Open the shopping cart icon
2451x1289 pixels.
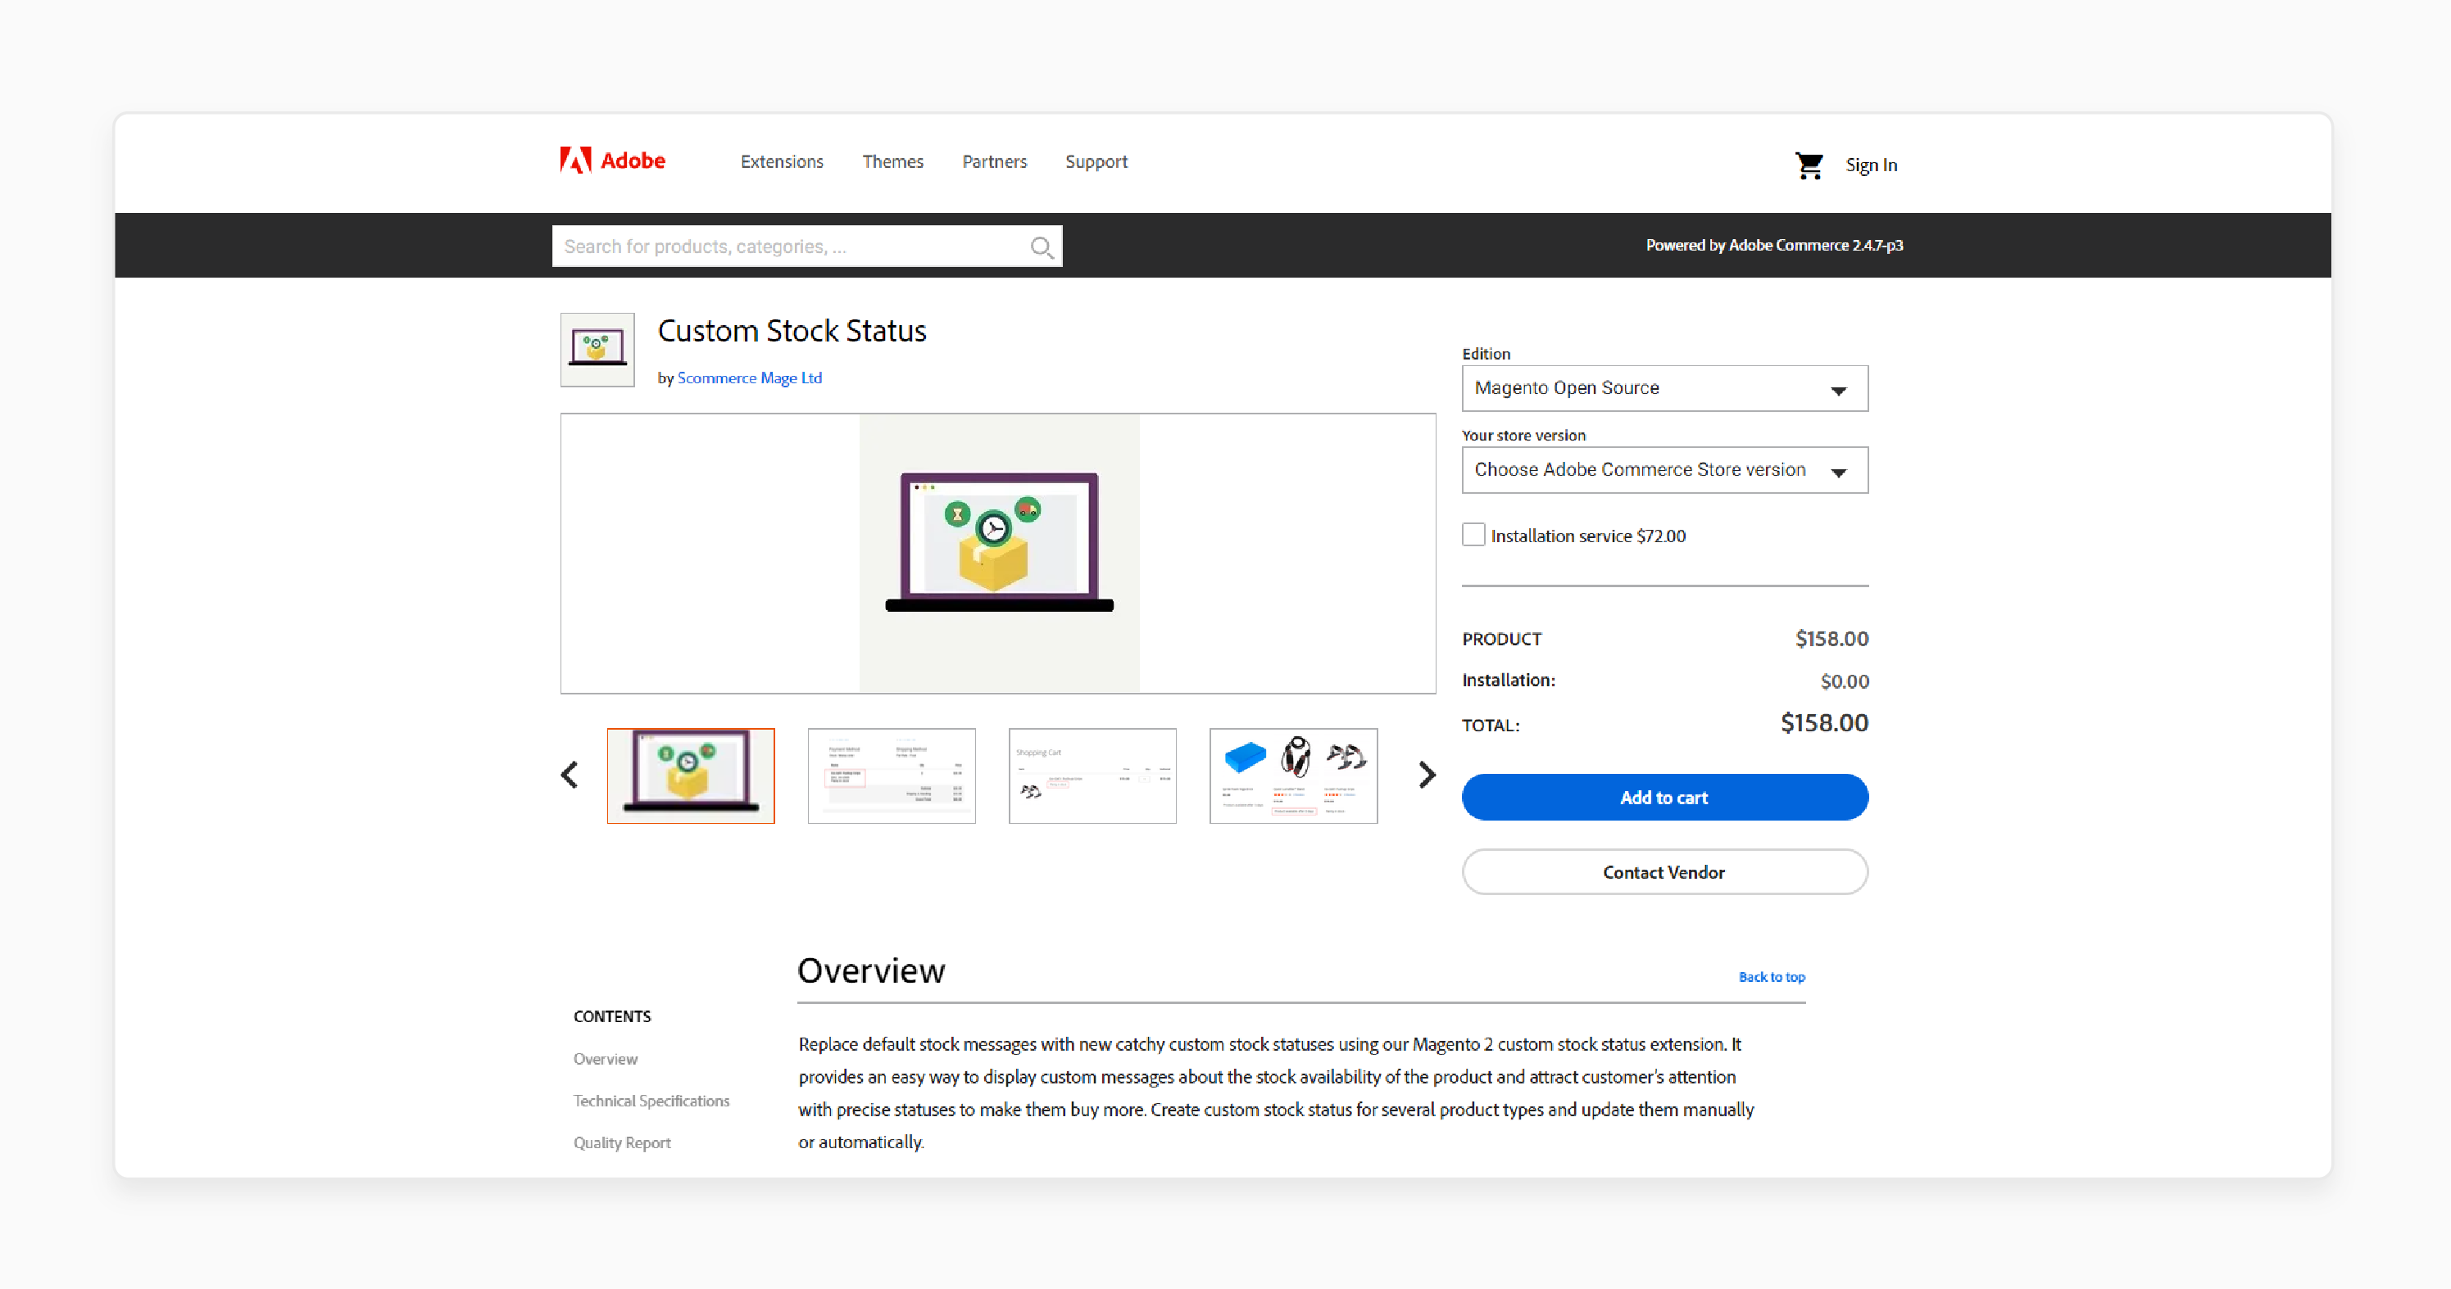1809,165
